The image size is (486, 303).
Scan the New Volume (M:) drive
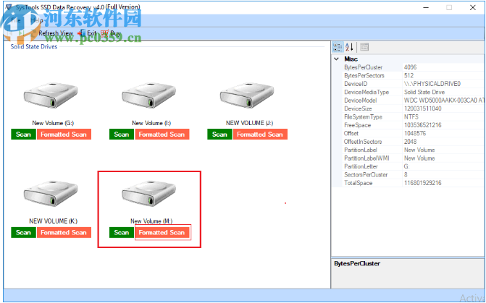122,232
